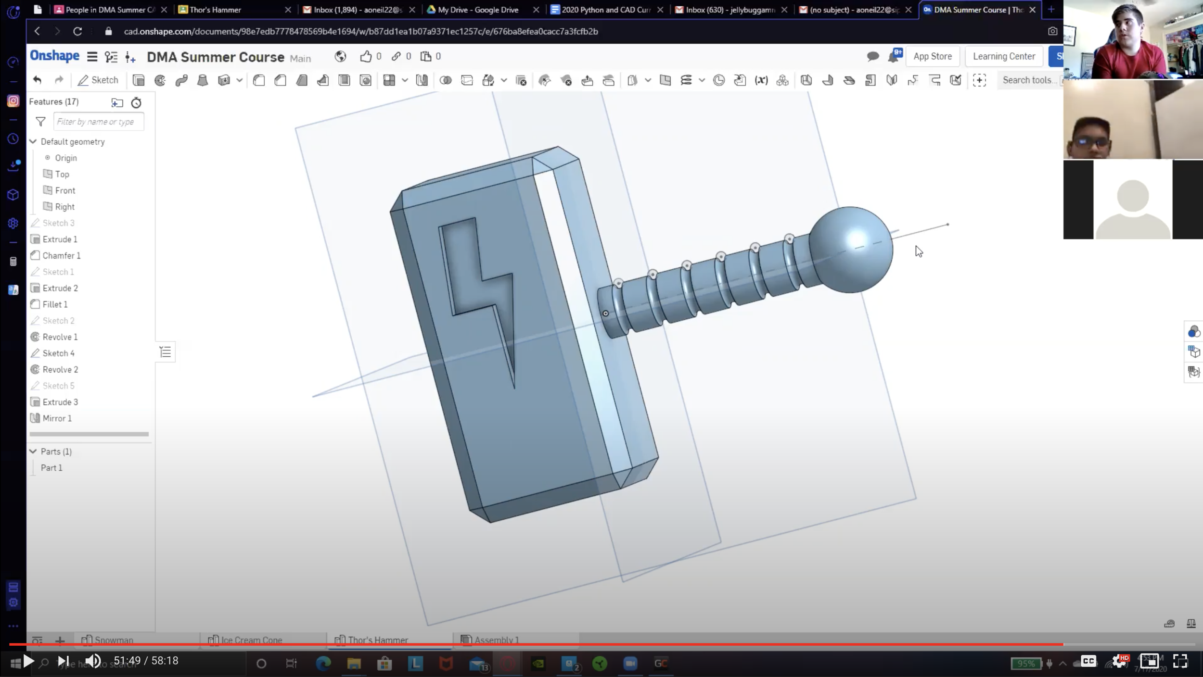The image size is (1203, 677).
Task: Click the Learning Center button
Action: (x=1003, y=56)
